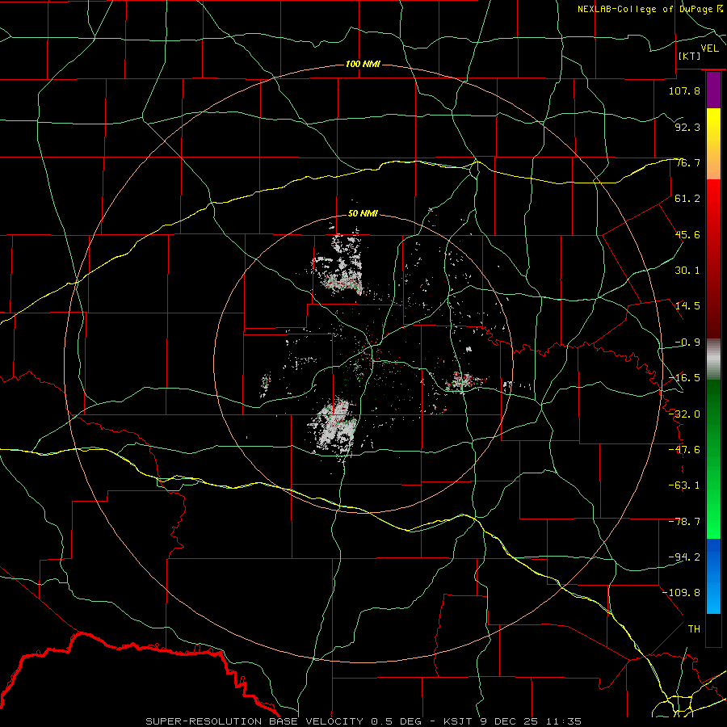Click the 100 NMI range ring label
The height and width of the screenshot is (727, 727).
tap(363, 64)
